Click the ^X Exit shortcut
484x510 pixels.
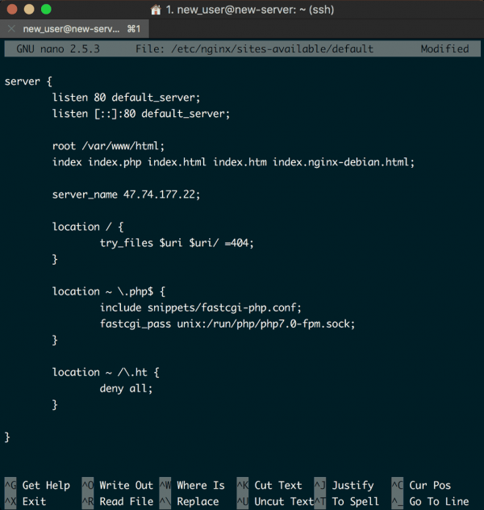25,502
